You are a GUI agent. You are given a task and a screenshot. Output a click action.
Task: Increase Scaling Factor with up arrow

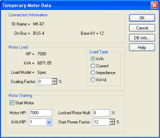[54, 80]
